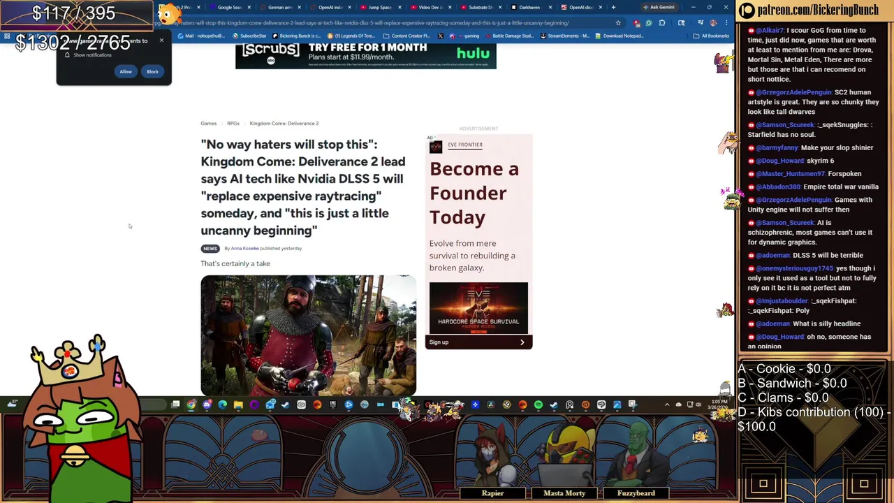
Task: Open the Download Notepad bookmark
Action: [620, 36]
